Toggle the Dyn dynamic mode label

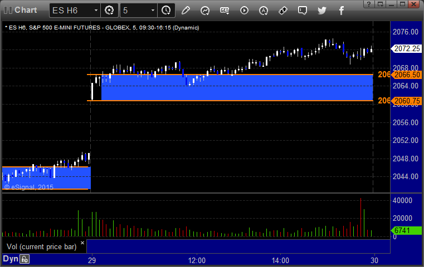tap(11, 259)
